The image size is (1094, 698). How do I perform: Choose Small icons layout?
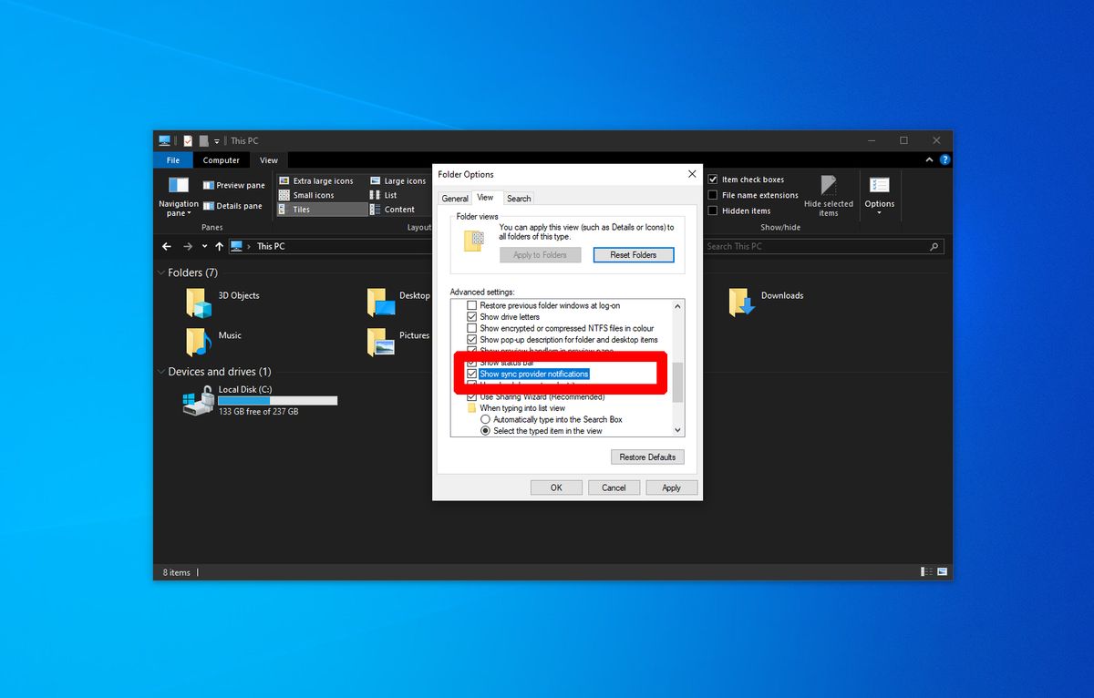[307, 195]
